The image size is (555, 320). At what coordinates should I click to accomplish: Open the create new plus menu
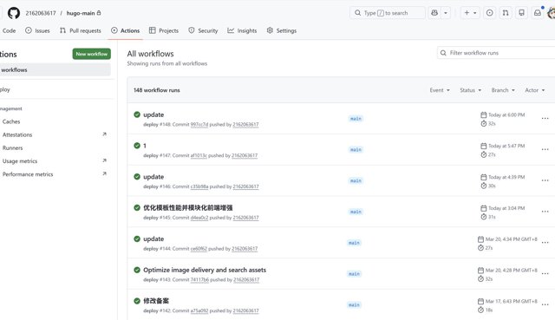click(470, 13)
